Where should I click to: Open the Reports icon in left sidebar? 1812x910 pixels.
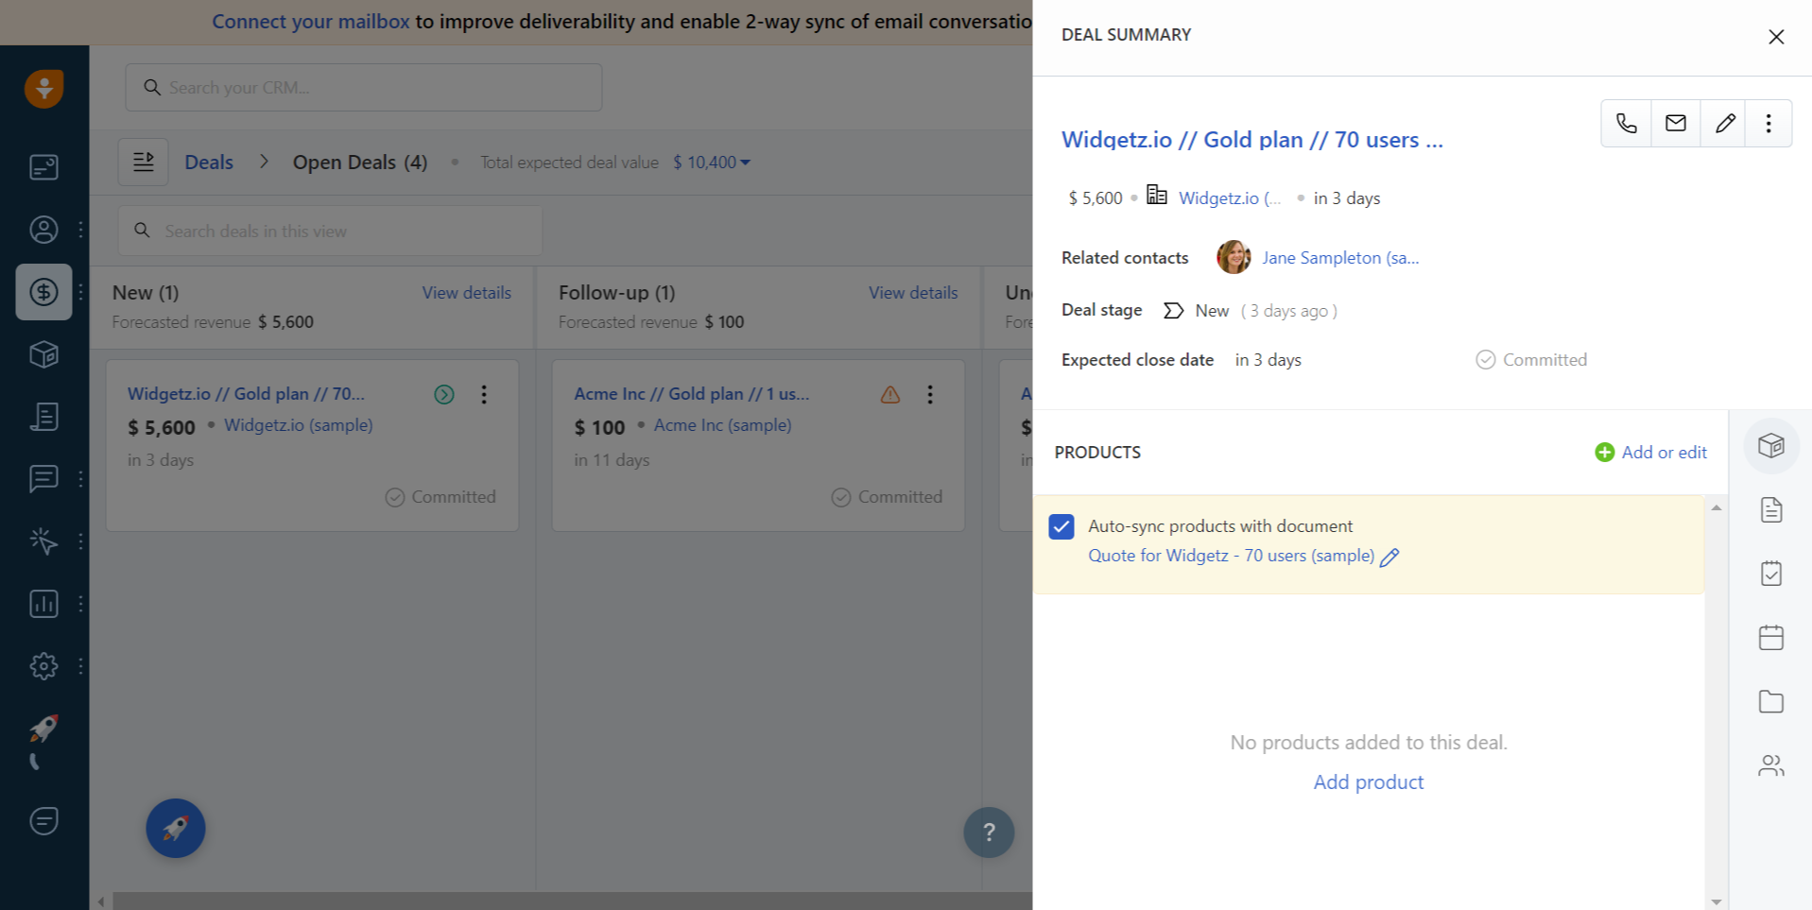[x=43, y=604]
